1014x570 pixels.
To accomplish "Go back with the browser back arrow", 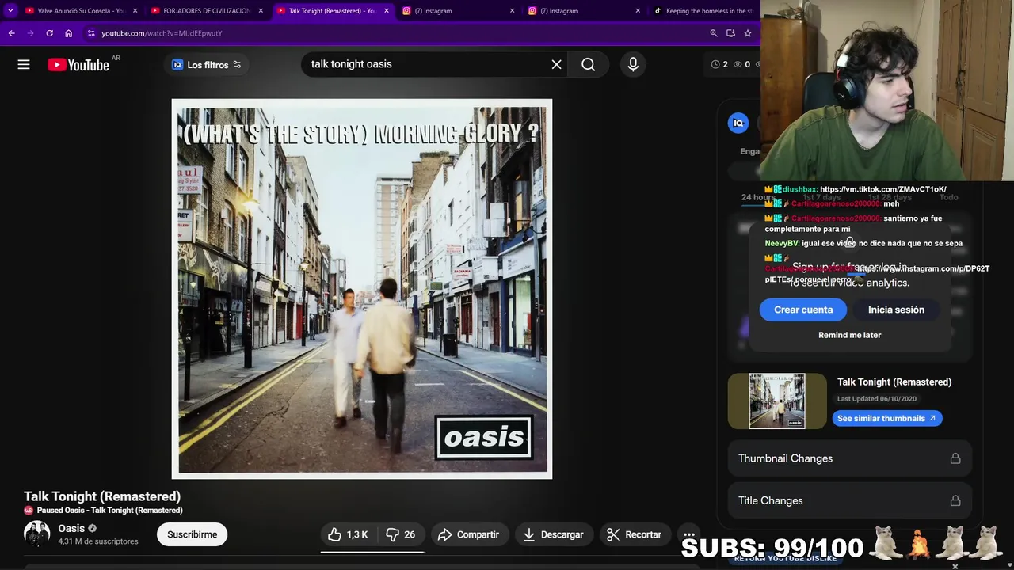I will point(11,33).
